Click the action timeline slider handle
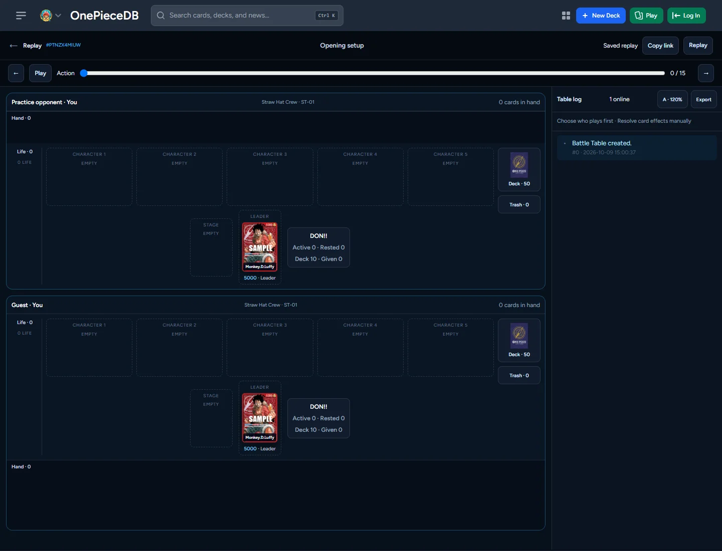 (84, 73)
